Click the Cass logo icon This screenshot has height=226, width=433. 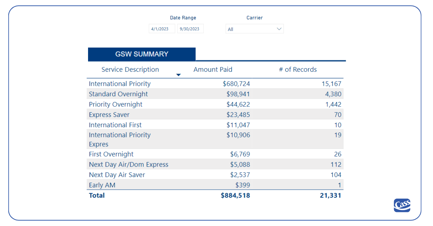click(402, 205)
